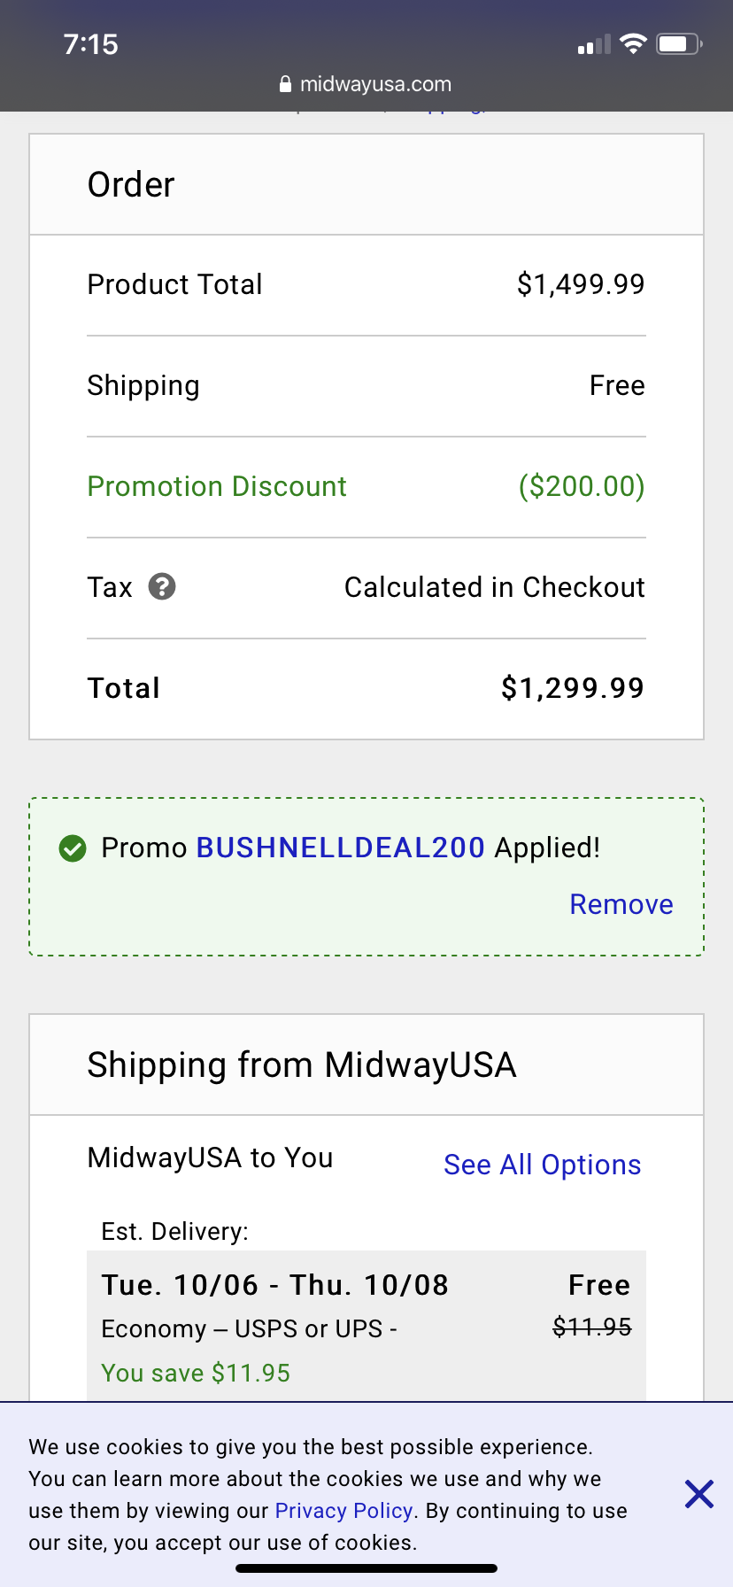Tap the battery indicator in status bar

(x=679, y=43)
